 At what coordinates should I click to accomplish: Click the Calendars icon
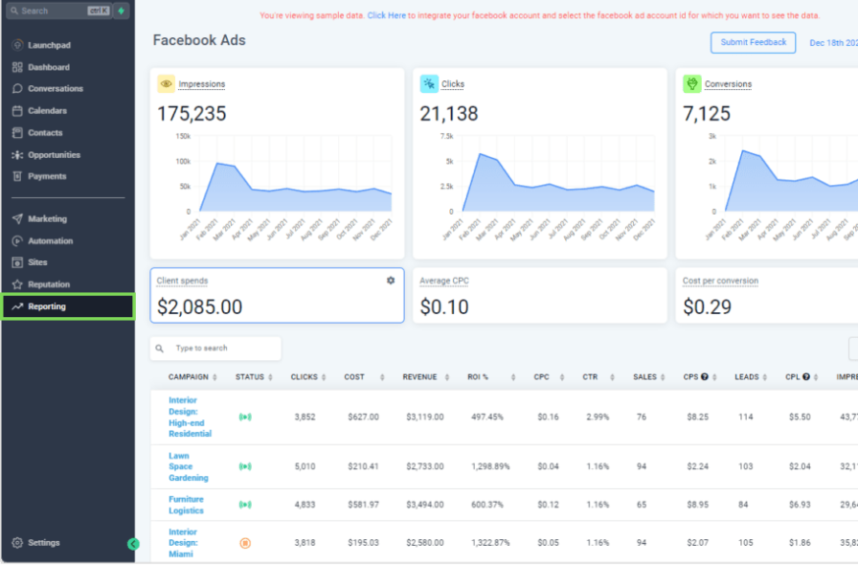click(17, 110)
